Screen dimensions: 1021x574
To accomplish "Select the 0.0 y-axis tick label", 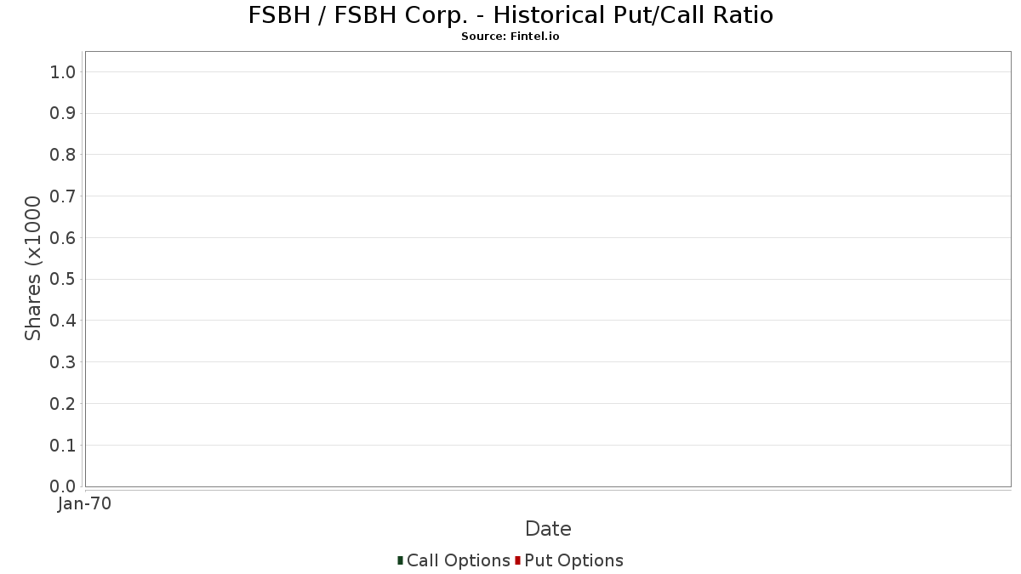I will pos(63,486).
